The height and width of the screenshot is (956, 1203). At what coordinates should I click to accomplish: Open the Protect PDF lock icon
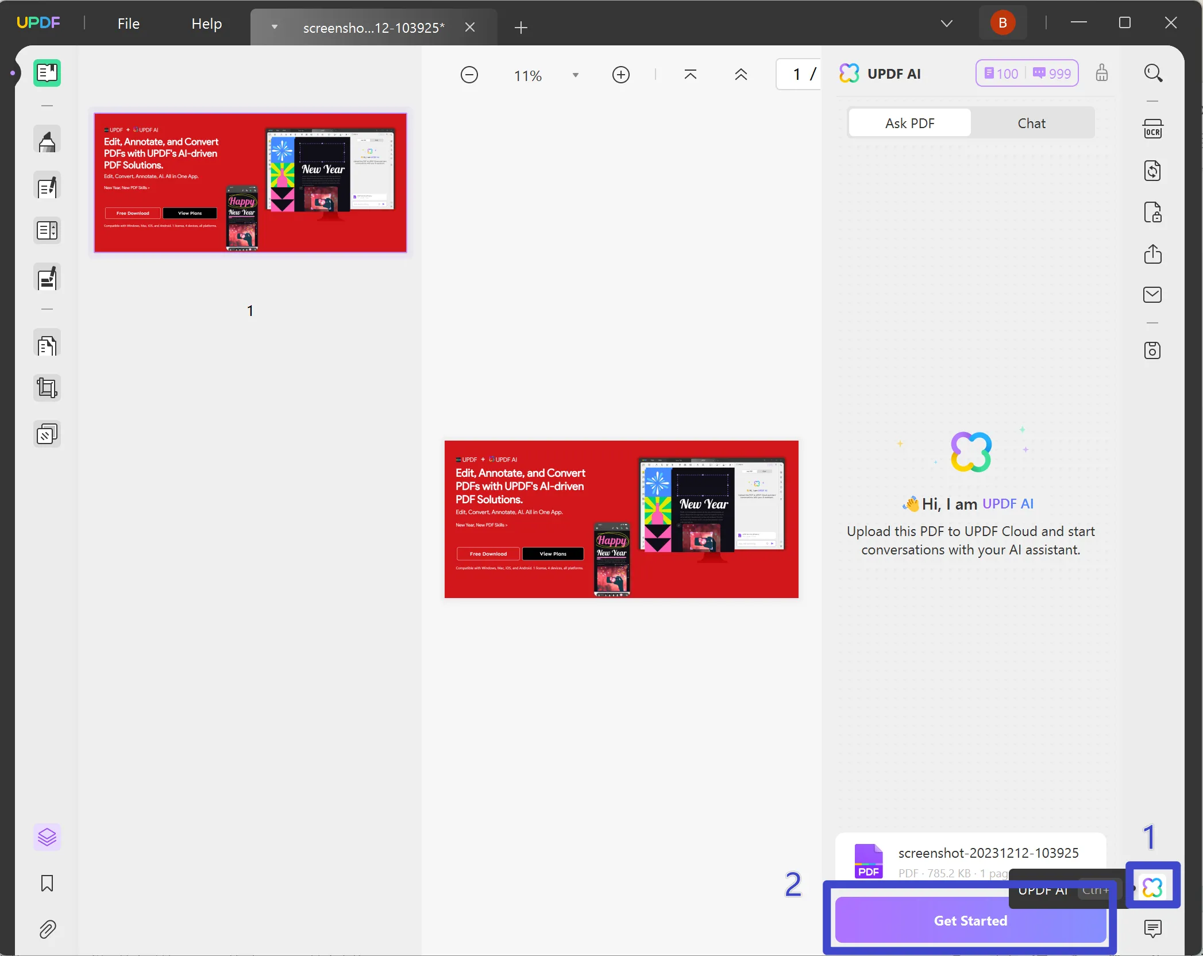(1153, 212)
